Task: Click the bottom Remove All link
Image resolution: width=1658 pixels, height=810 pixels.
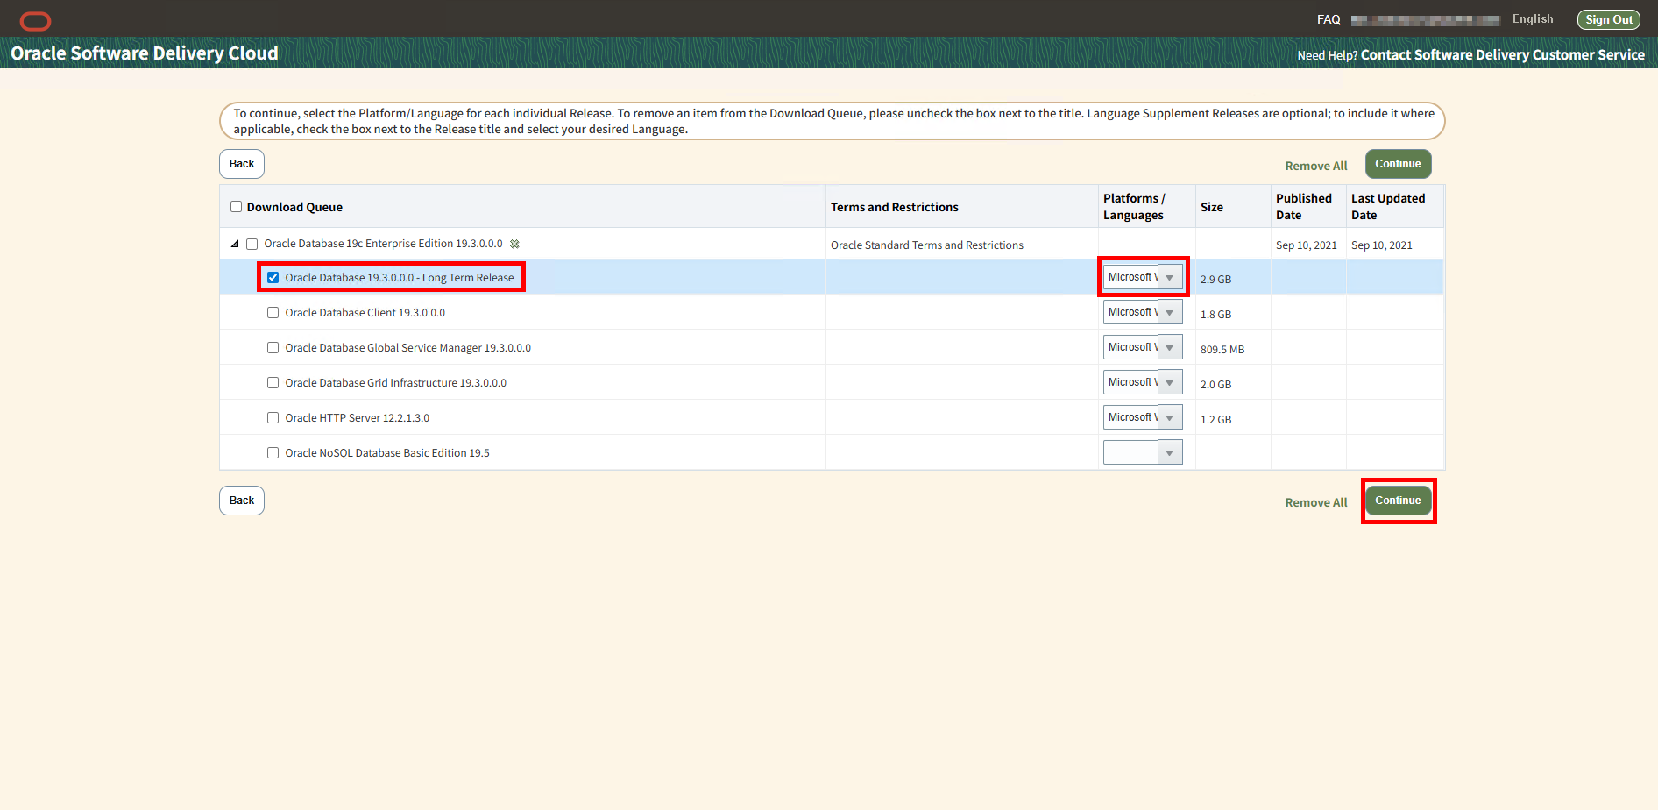Action: point(1316,502)
